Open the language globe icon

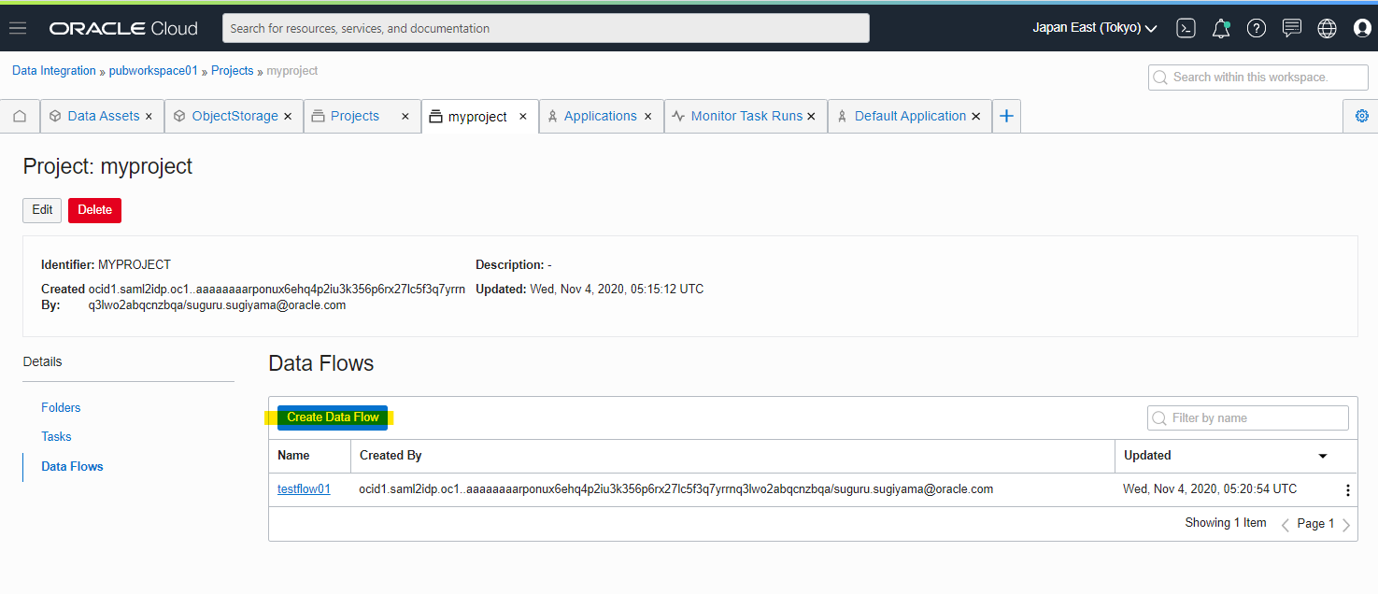[x=1327, y=28]
